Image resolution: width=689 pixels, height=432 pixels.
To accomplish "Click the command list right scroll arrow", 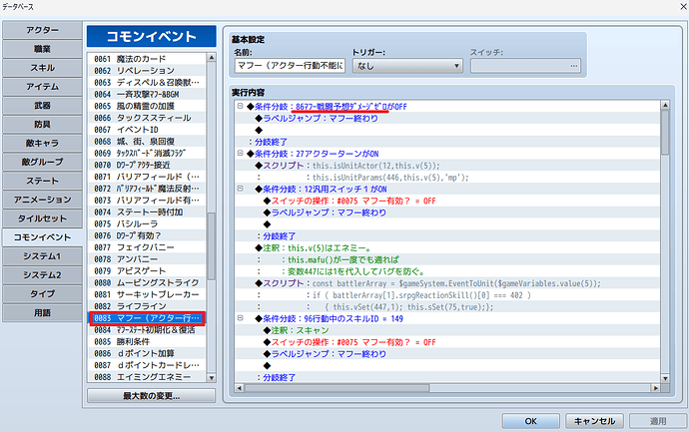I will [x=656, y=388].
